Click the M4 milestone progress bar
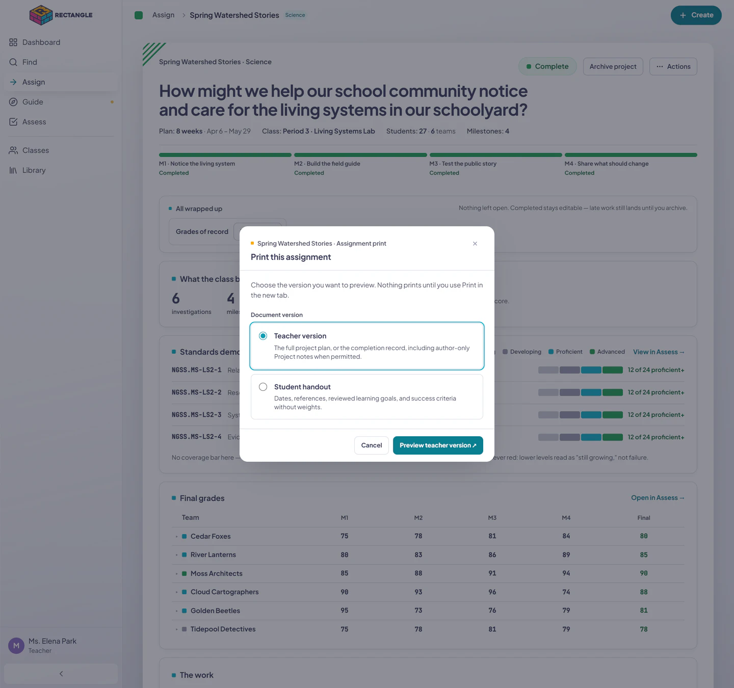Viewport: 734px width, 688px height. (631, 155)
